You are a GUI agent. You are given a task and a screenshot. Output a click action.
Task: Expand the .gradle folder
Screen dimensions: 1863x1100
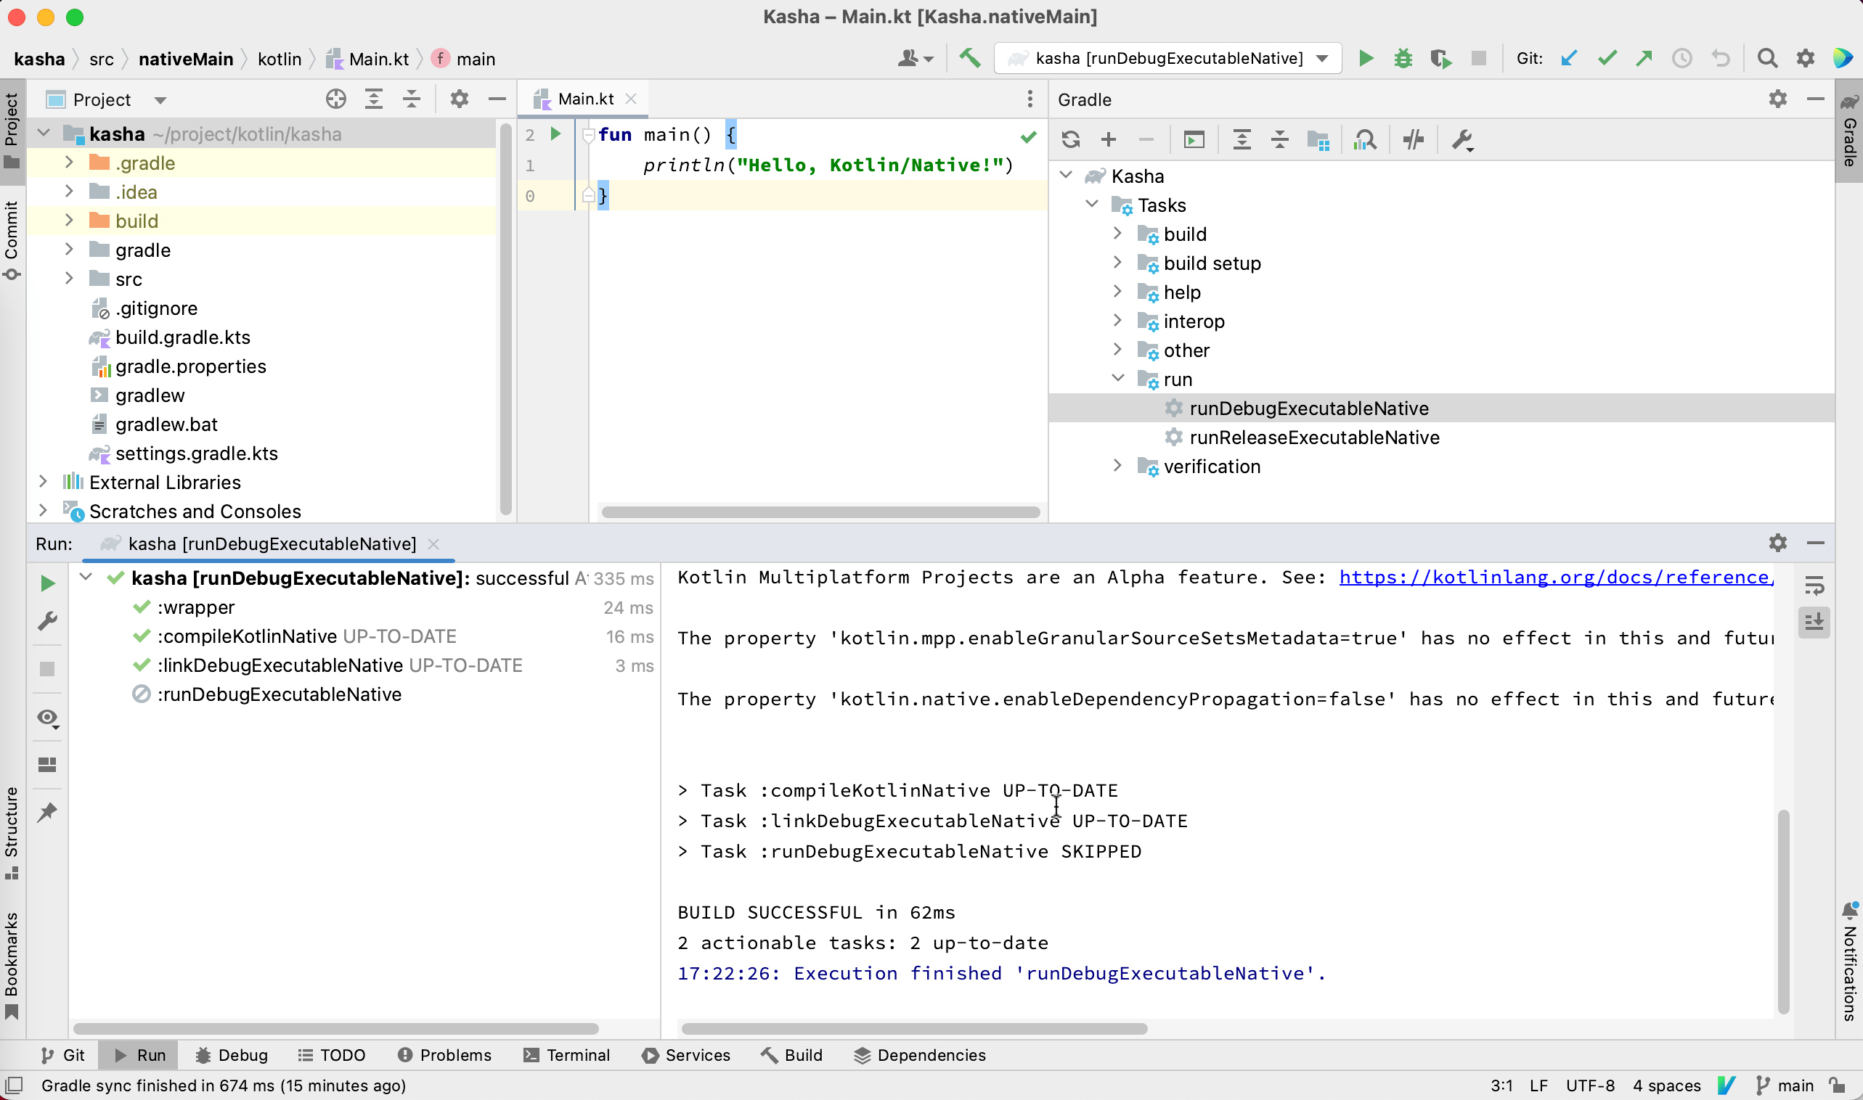pyautogui.click(x=69, y=163)
